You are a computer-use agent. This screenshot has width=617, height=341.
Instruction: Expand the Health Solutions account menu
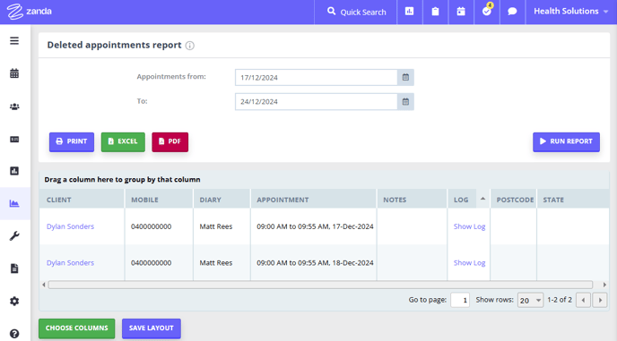570,12
